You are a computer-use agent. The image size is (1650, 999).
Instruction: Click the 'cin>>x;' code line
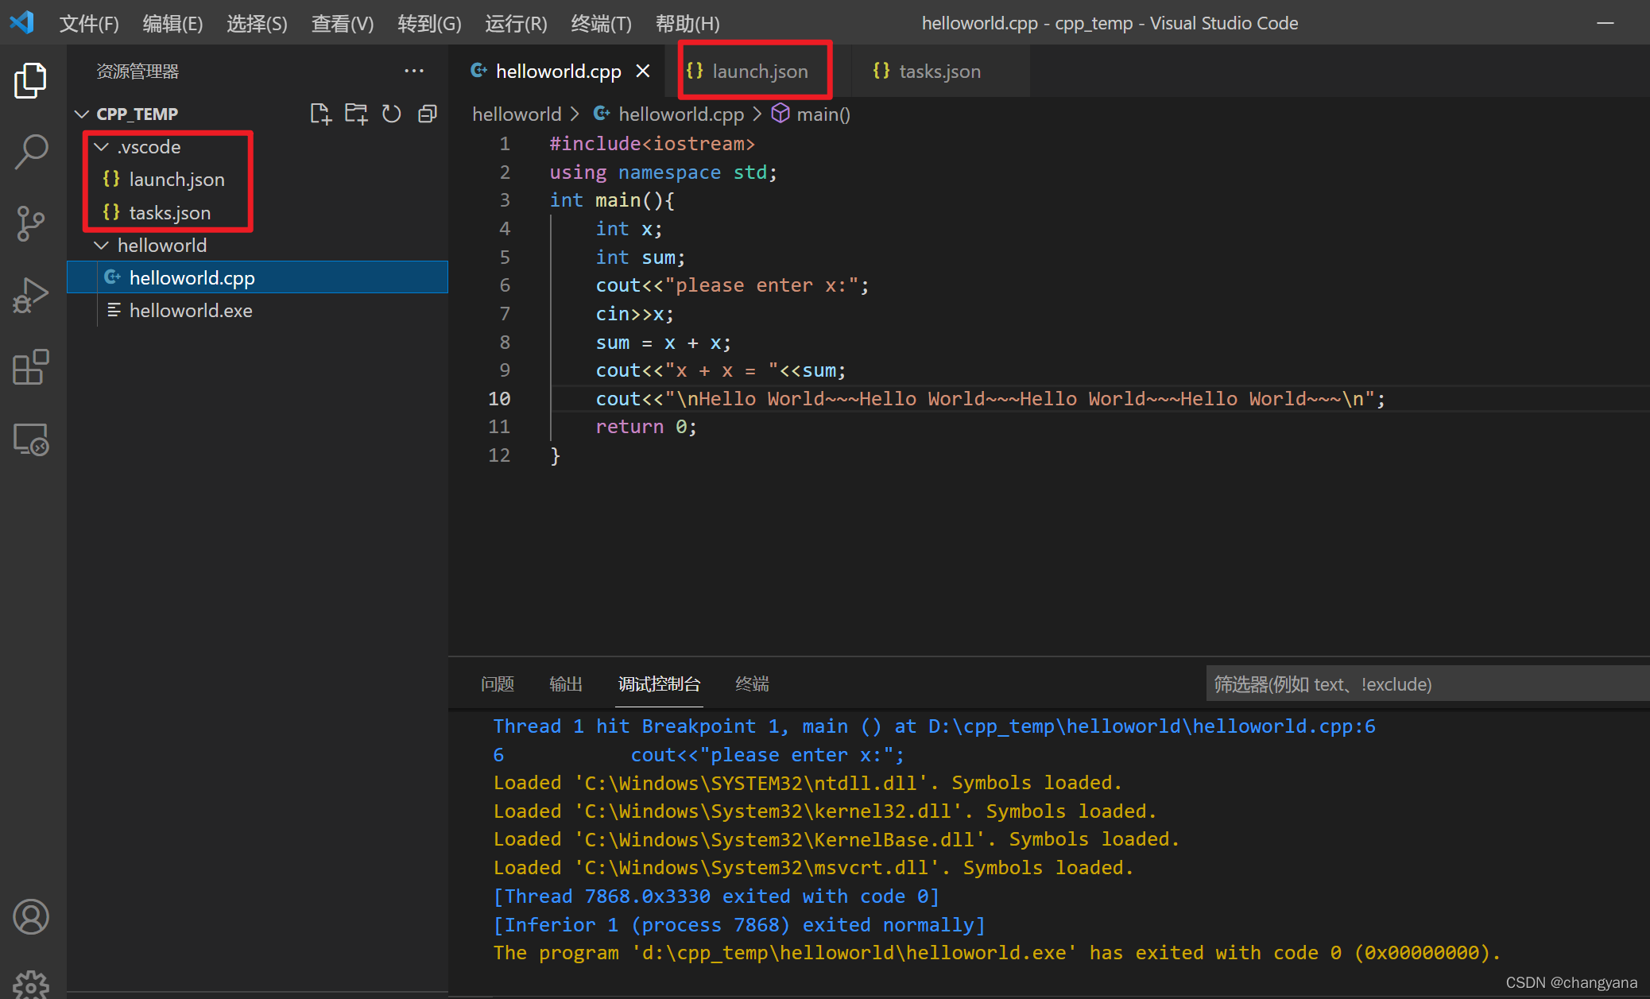(634, 314)
